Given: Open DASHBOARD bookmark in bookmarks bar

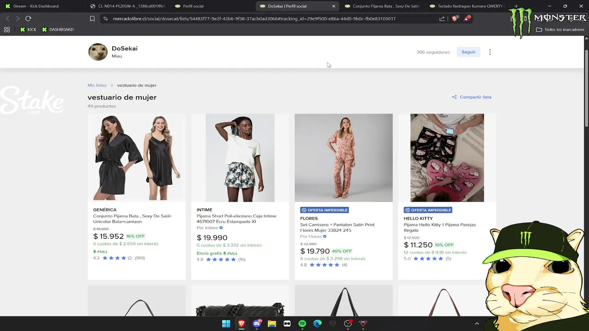Looking at the screenshot, I should point(58,29).
